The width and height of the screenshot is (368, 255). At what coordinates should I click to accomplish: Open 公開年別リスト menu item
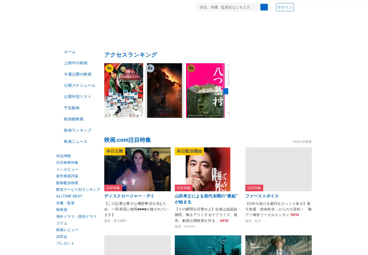tap(78, 97)
